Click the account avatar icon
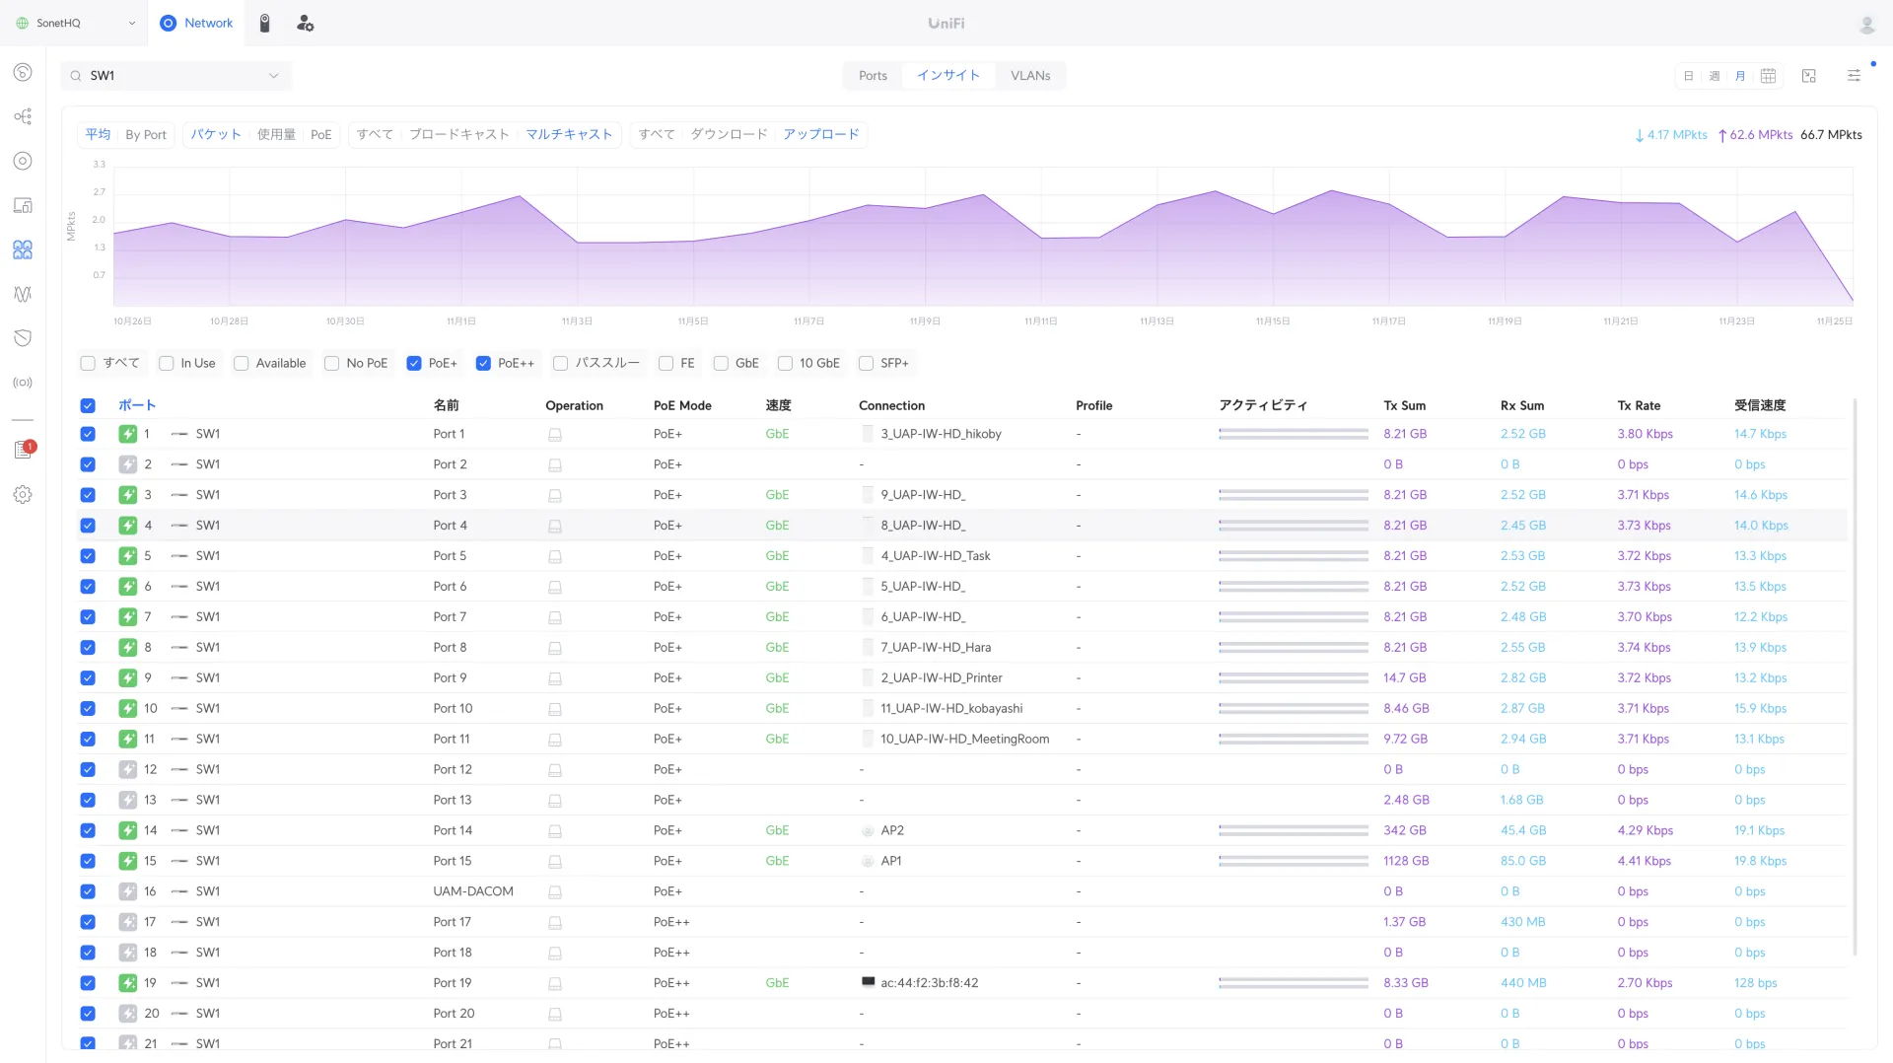This screenshot has height=1063, width=1893. pyautogui.click(x=1866, y=24)
